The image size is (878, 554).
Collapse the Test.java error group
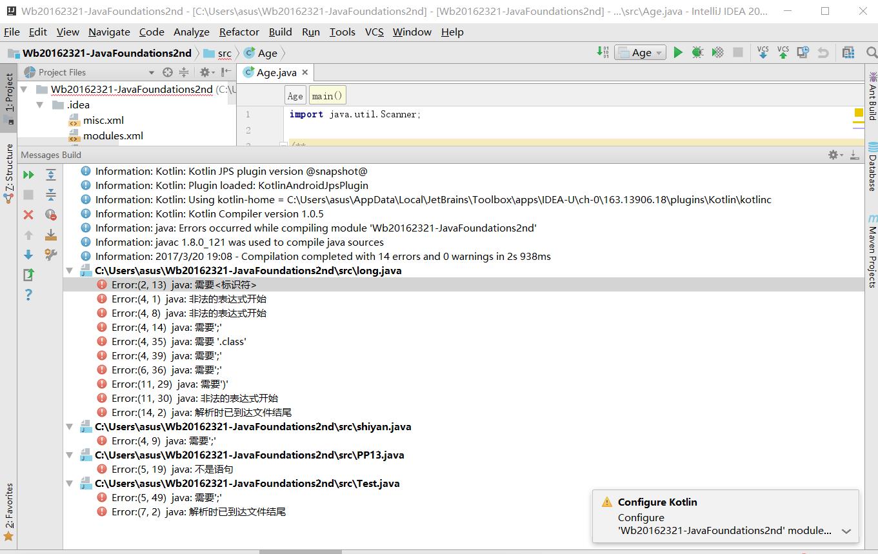coord(71,484)
